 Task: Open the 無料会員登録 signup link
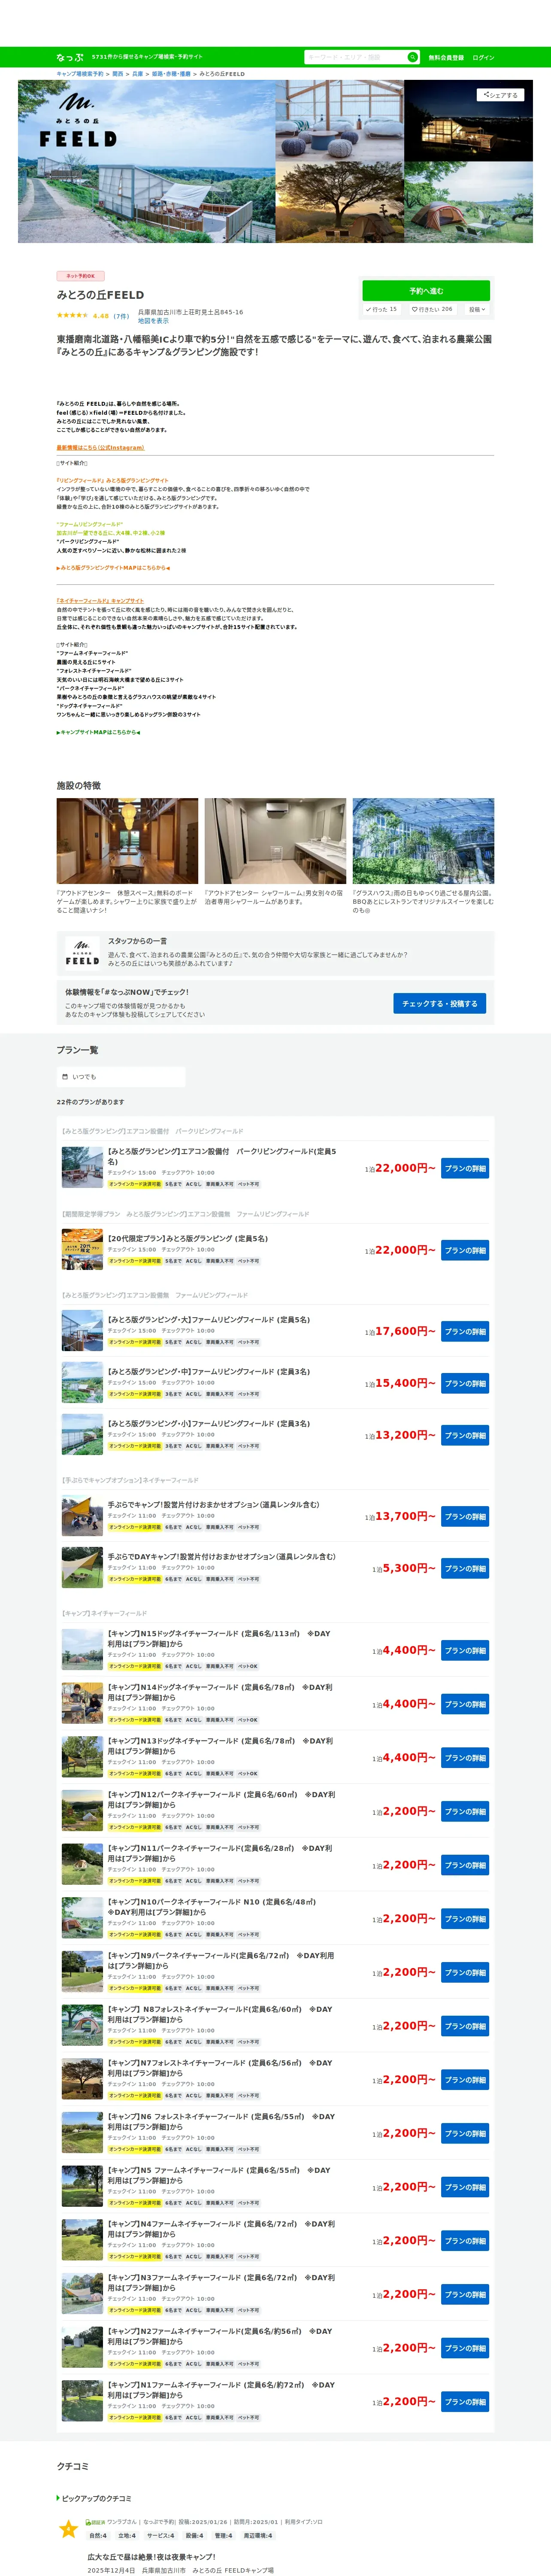pyautogui.click(x=446, y=58)
